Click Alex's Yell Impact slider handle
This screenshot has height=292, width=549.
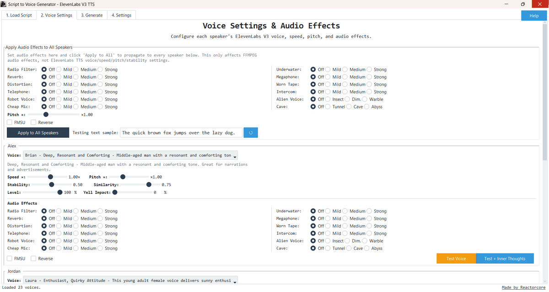115,192
